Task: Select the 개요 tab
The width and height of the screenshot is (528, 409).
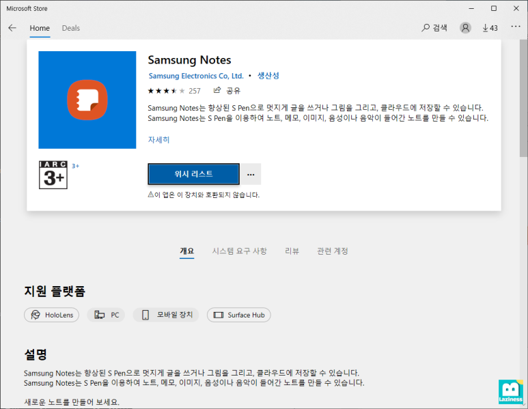Action: 187,251
